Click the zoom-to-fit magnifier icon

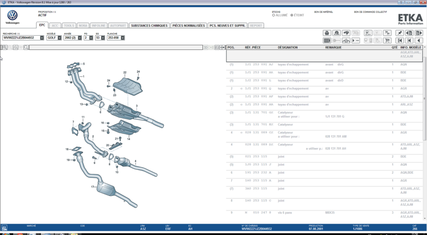tap(16, 47)
